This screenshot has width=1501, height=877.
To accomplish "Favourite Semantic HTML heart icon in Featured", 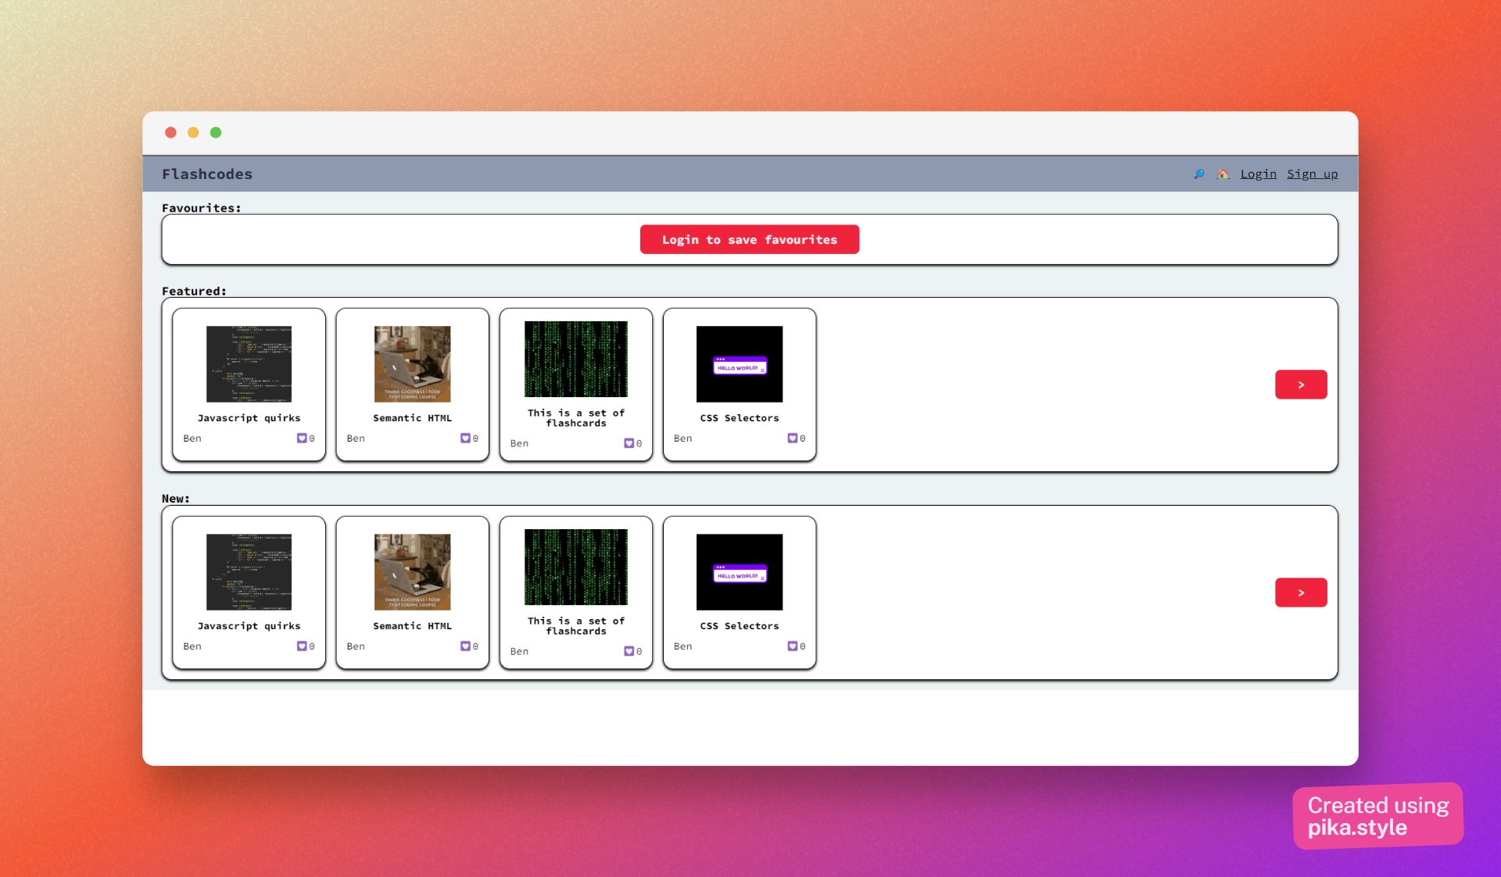I will pyautogui.click(x=465, y=438).
